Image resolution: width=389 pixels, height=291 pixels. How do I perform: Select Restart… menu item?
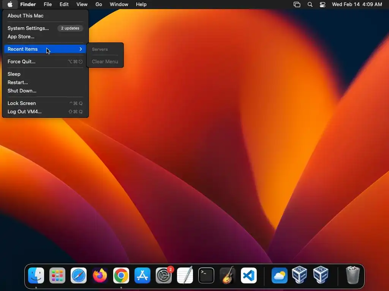tap(46, 82)
